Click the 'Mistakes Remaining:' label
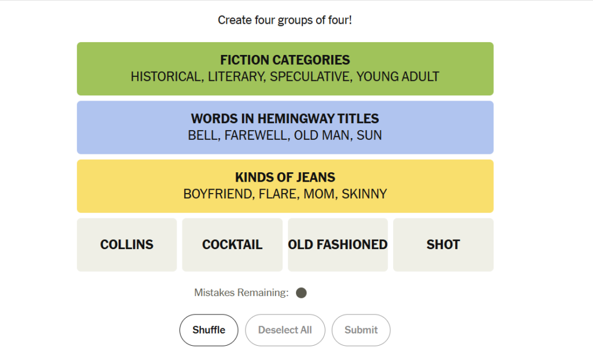 coord(241,293)
